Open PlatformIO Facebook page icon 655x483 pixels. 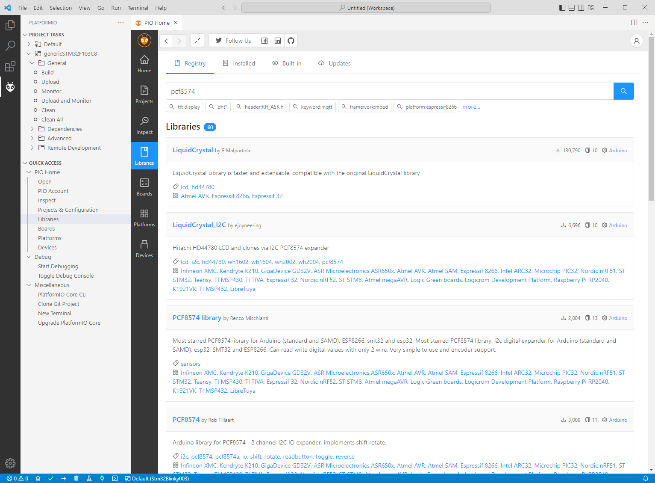point(264,41)
